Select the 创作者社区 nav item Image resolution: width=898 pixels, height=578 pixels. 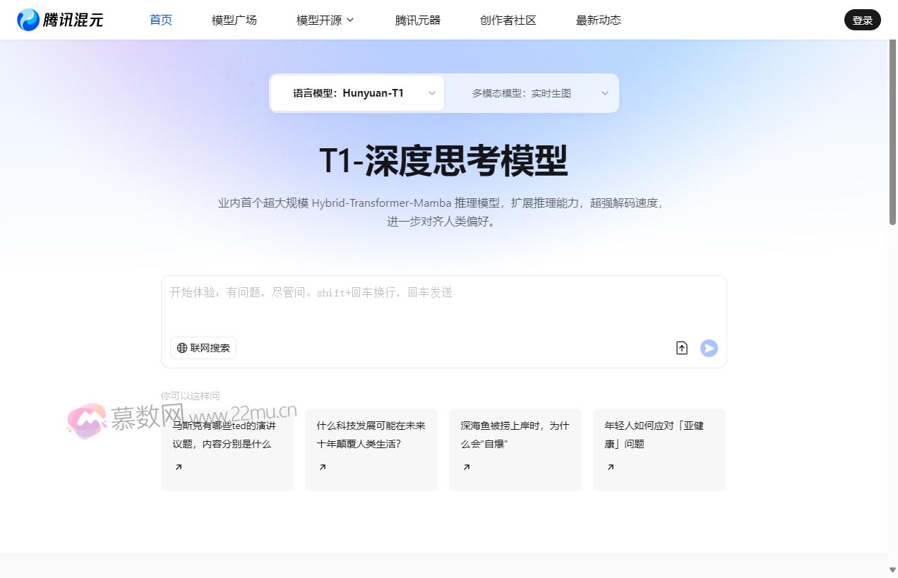point(508,20)
